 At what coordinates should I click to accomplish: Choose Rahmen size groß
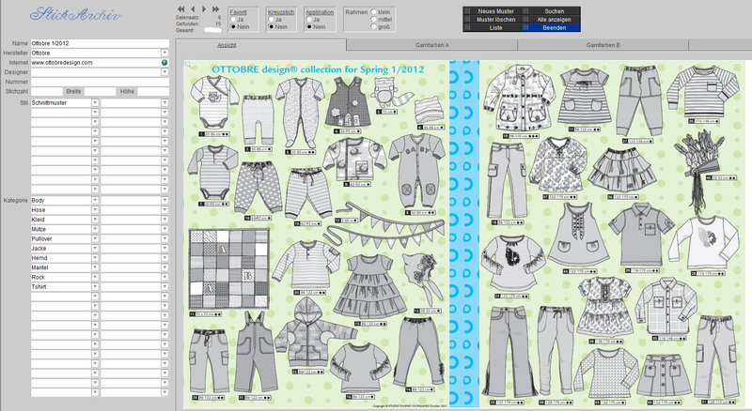(x=373, y=27)
